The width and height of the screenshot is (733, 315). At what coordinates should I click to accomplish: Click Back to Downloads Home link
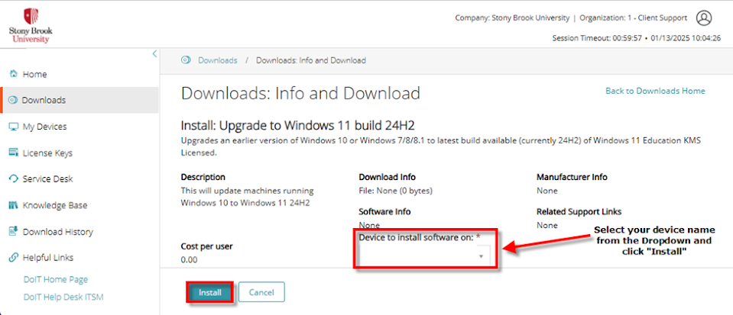click(655, 91)
